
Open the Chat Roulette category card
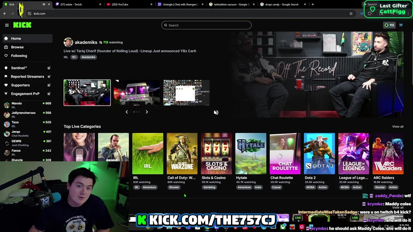tap(285, 154)
